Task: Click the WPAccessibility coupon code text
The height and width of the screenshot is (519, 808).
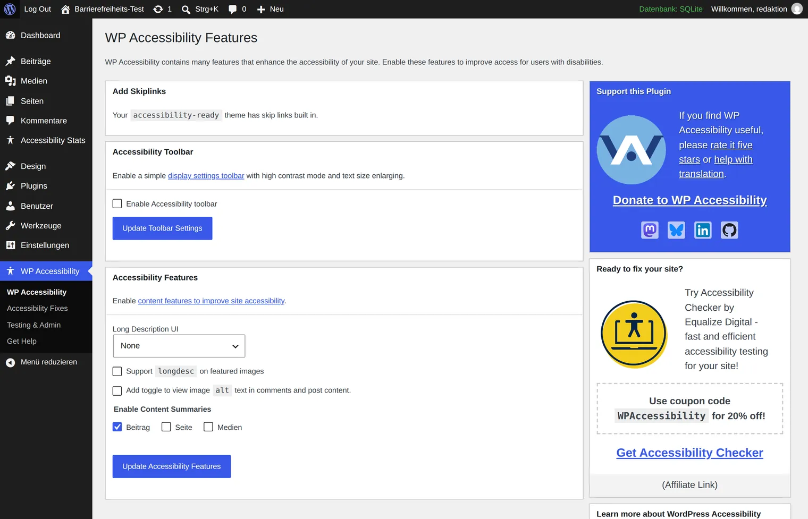Action: click(x=661, y=416)
